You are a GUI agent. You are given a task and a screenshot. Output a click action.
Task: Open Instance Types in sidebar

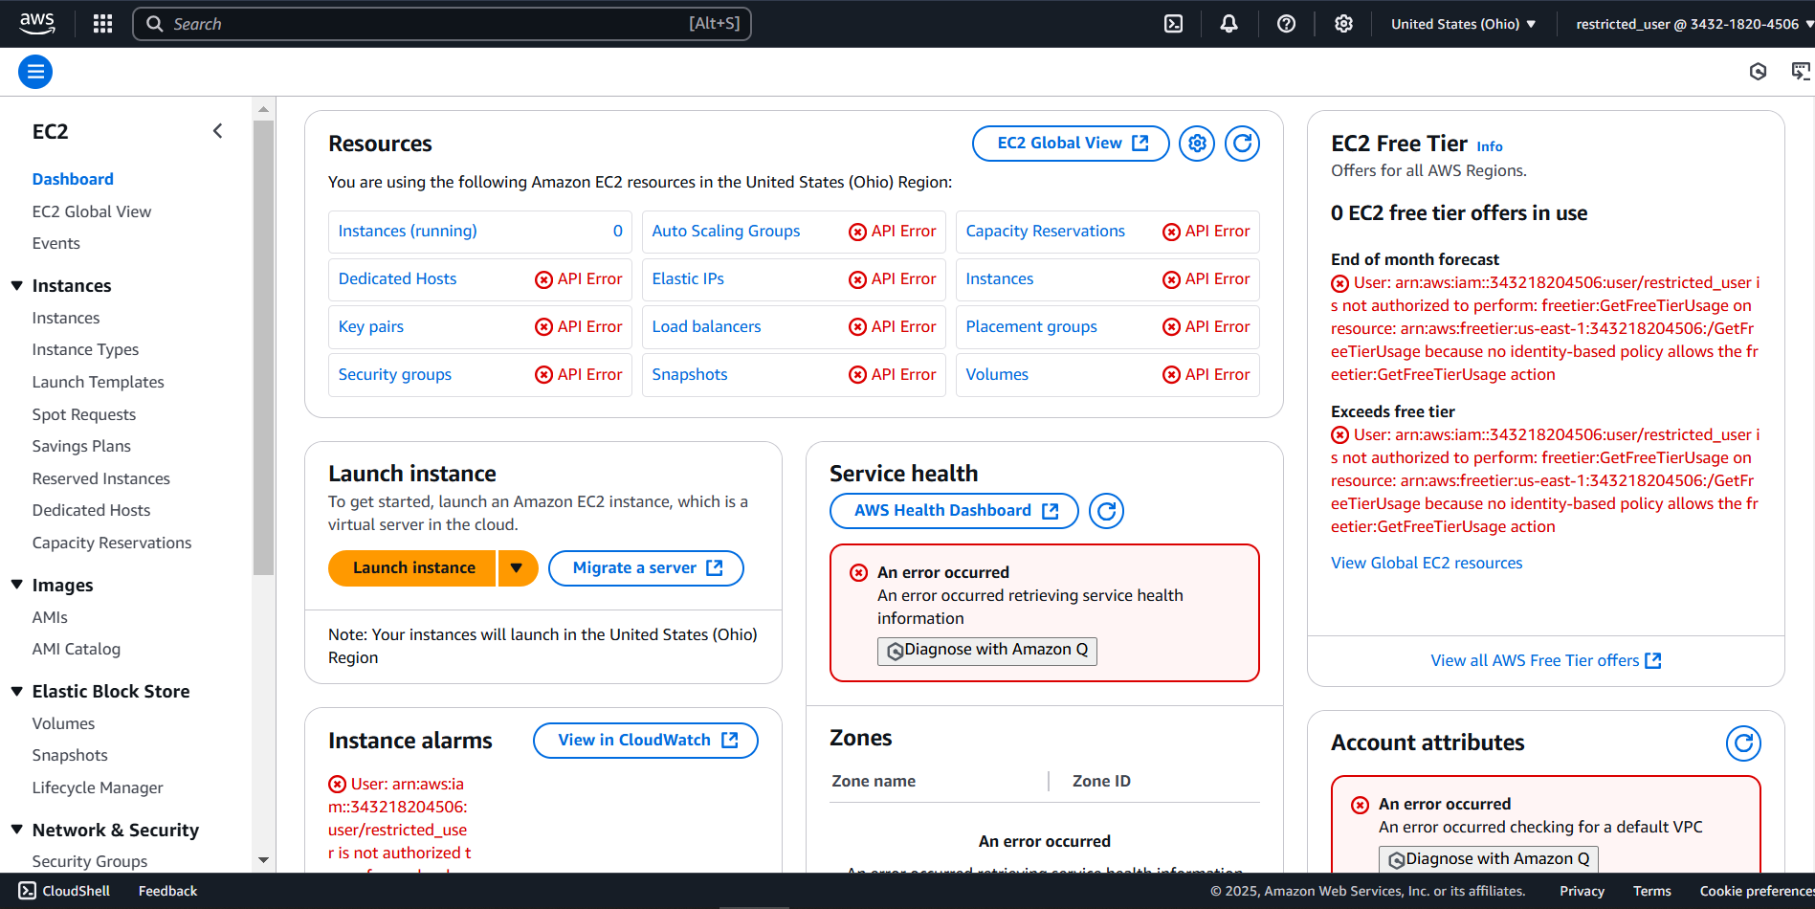[85, 349]
